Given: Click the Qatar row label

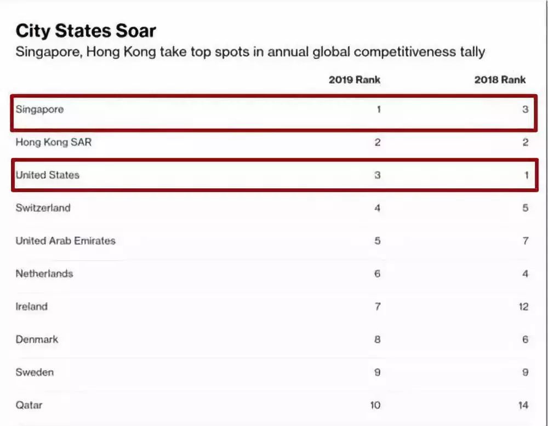Looking at the screenshot, I should tap(28, 405).
